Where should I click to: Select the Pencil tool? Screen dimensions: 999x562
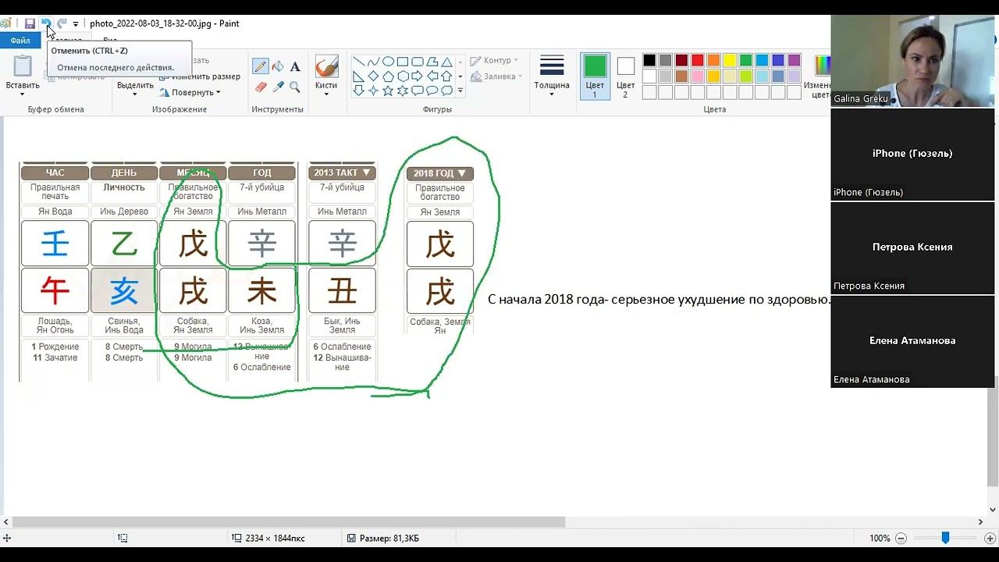(261, 67)
